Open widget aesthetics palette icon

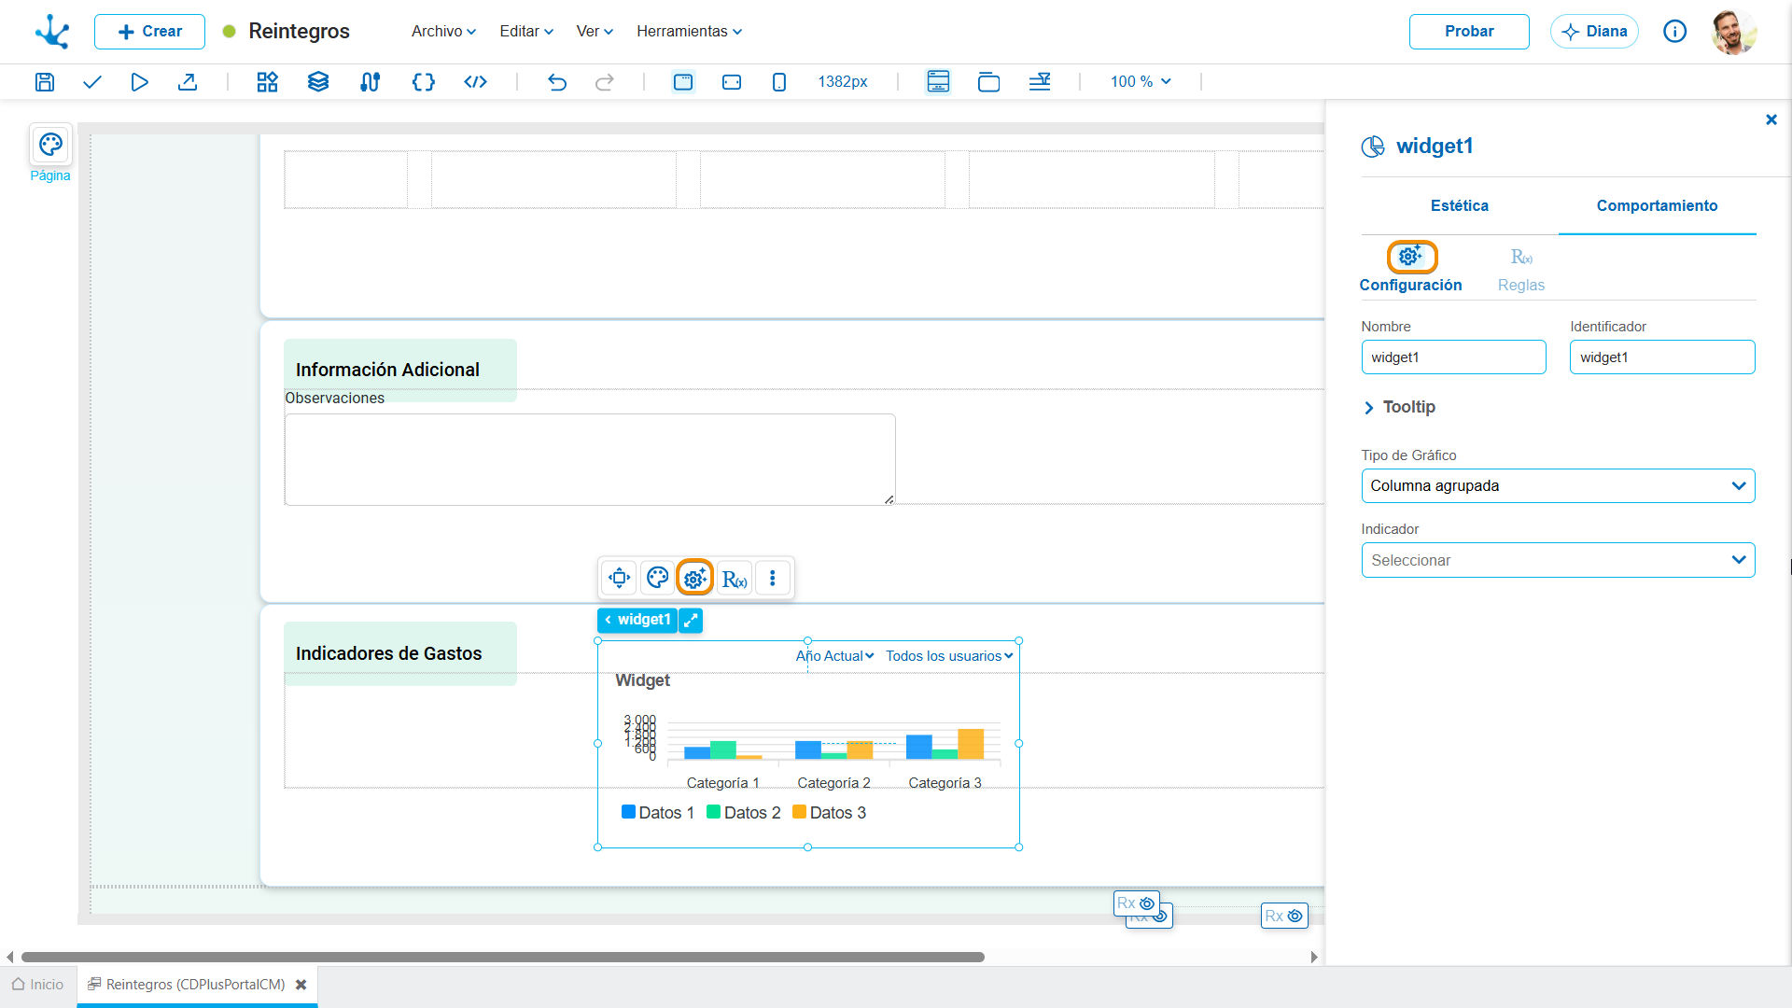tap(657, 579)
